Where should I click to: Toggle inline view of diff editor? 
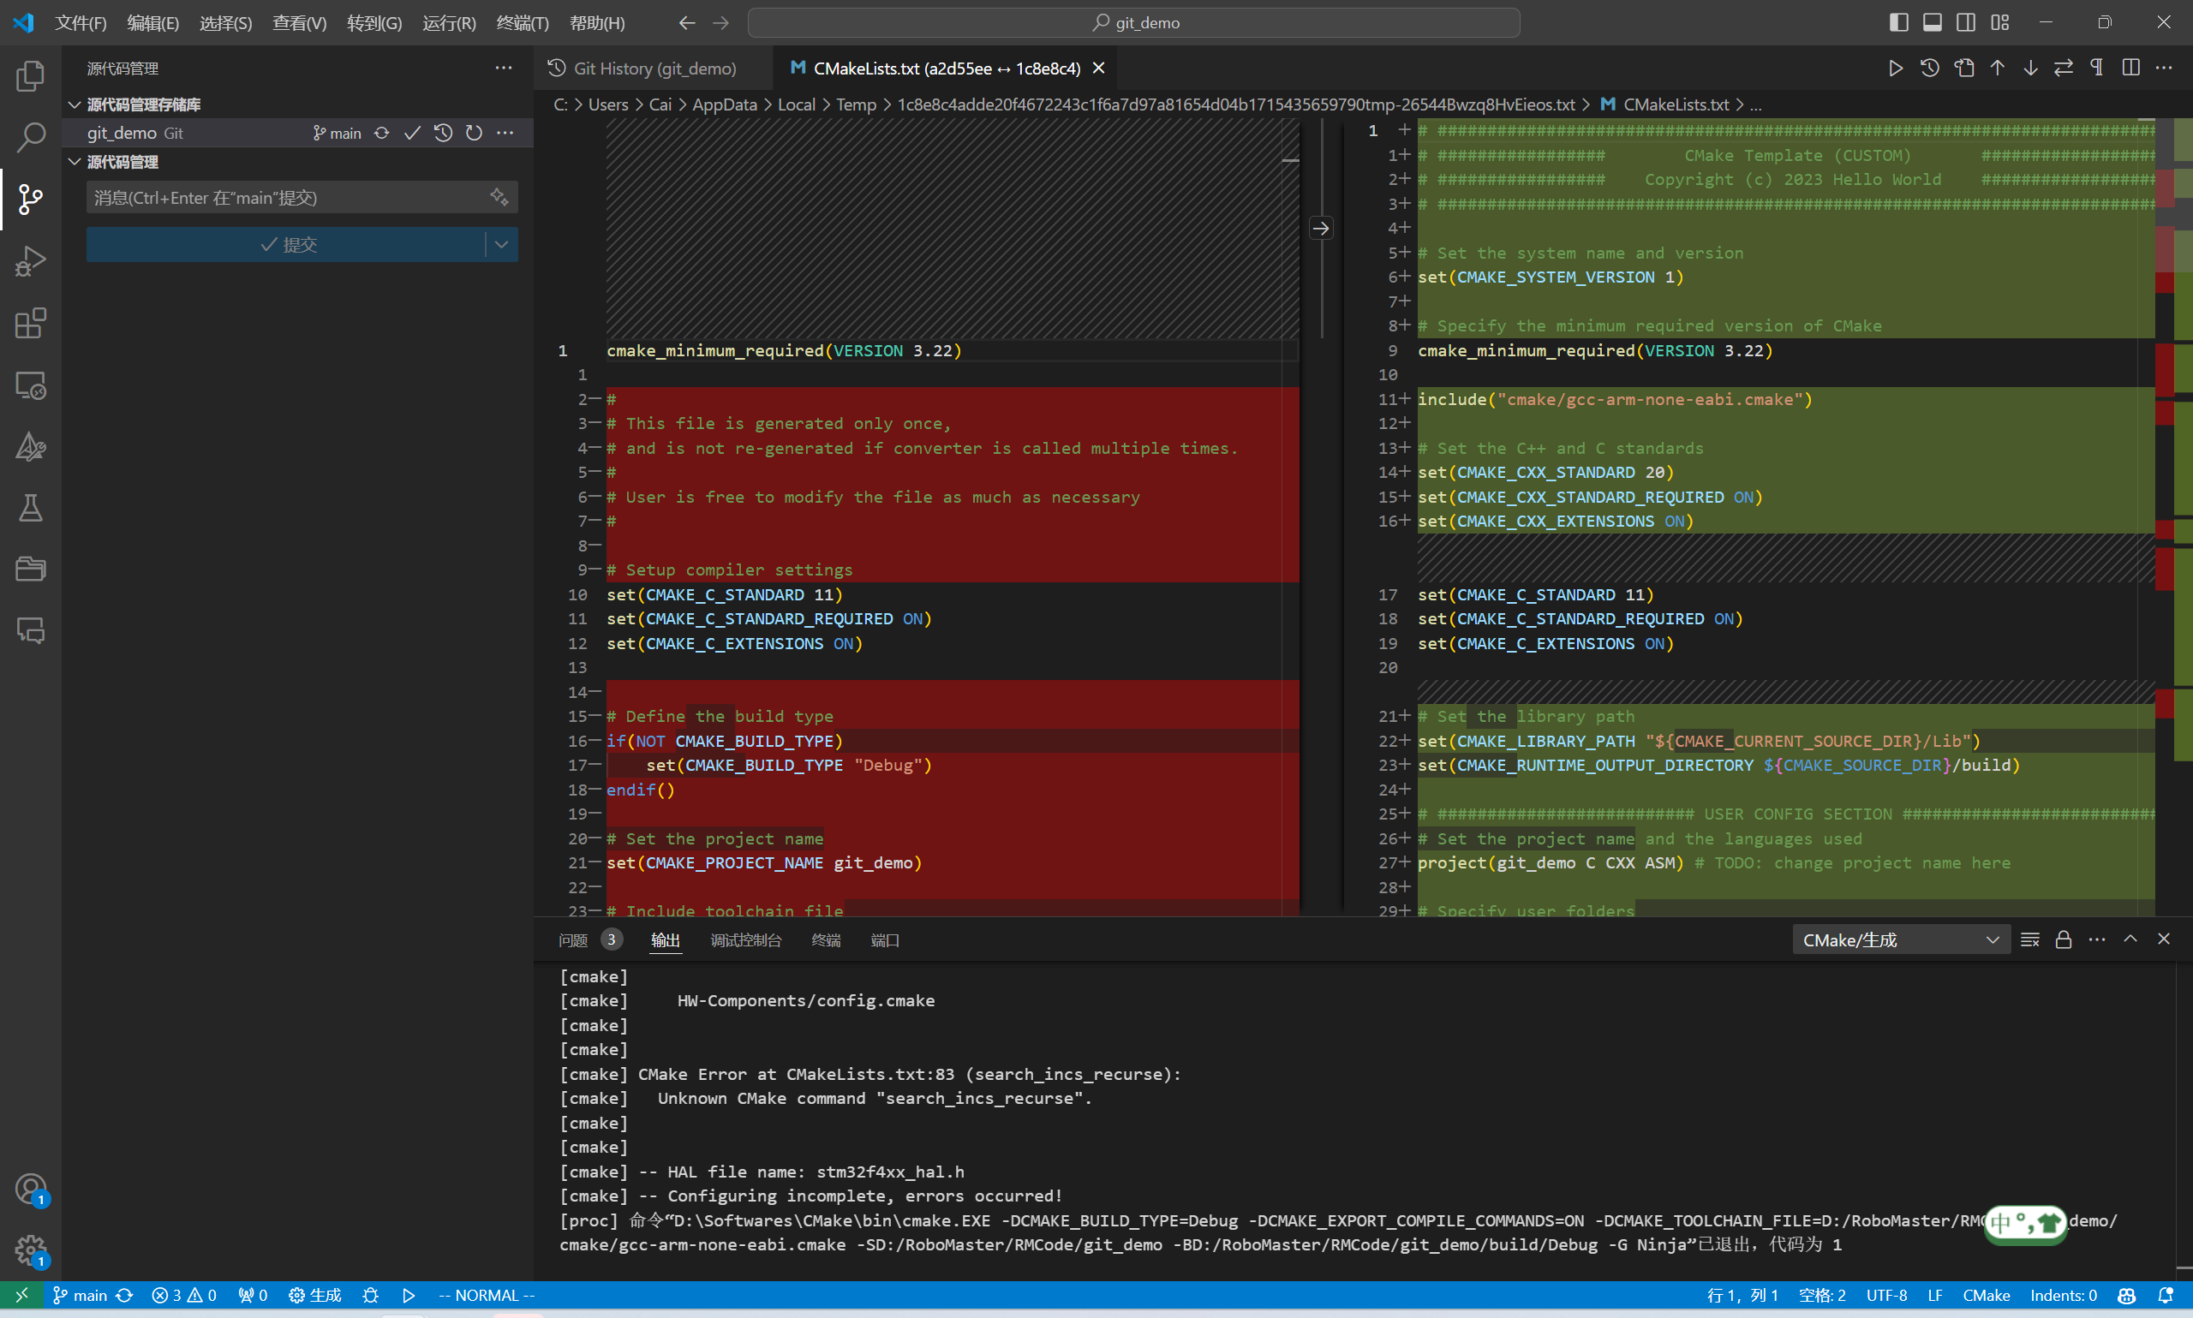coord(2130,69)
